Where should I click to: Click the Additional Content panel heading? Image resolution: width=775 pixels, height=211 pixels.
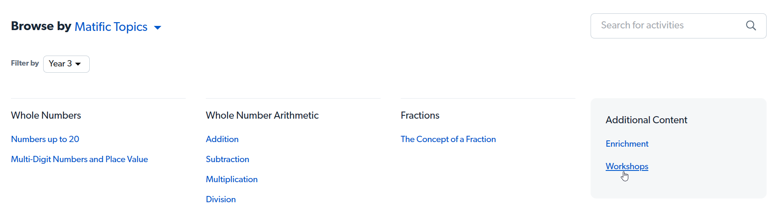[646, 120]
